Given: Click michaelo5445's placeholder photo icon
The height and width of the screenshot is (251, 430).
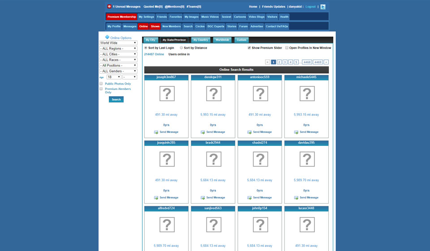Looking at the screenshot, I should [x=307, y=94].
